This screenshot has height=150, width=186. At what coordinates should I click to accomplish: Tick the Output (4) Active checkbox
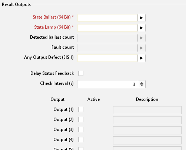[x=81, y=140]
